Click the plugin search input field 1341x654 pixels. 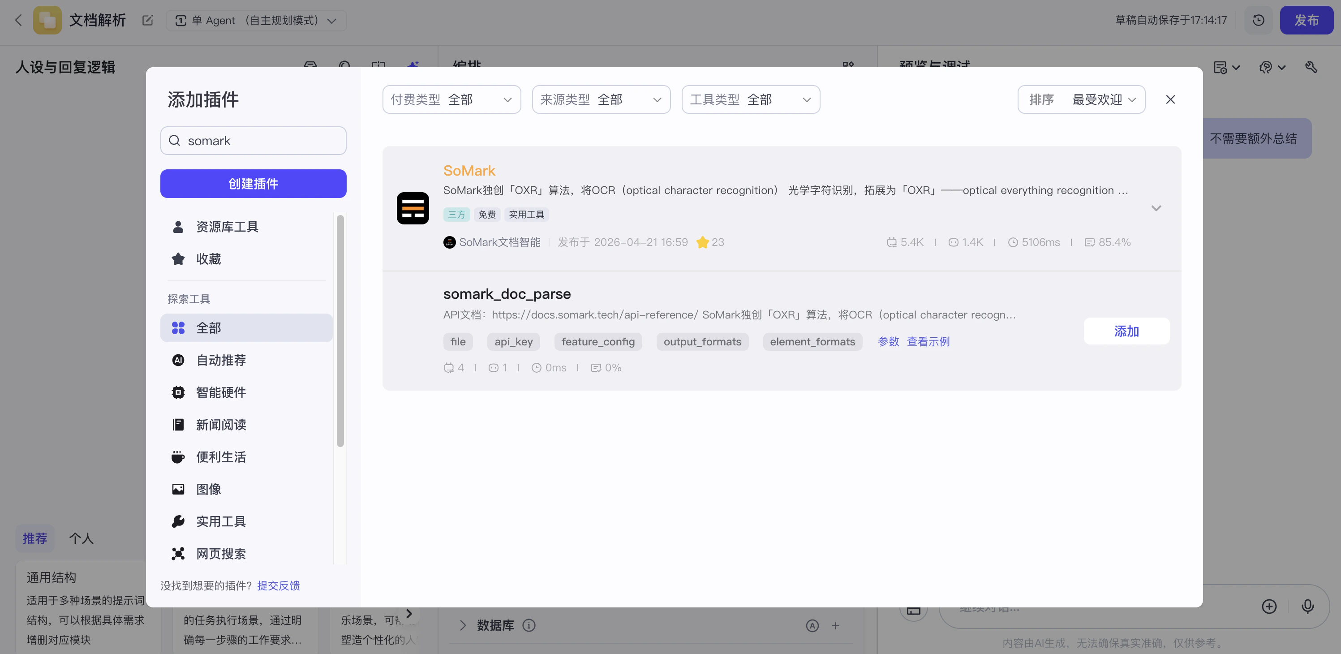[253, 141]
